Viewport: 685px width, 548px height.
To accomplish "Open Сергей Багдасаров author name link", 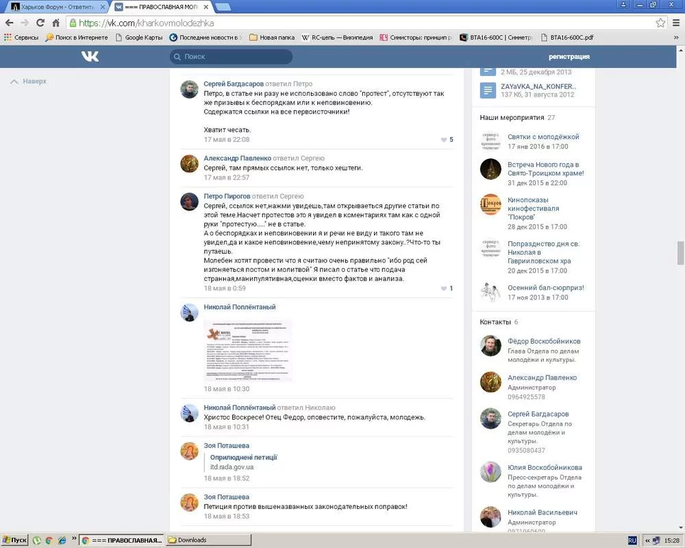I will point(234,84).
